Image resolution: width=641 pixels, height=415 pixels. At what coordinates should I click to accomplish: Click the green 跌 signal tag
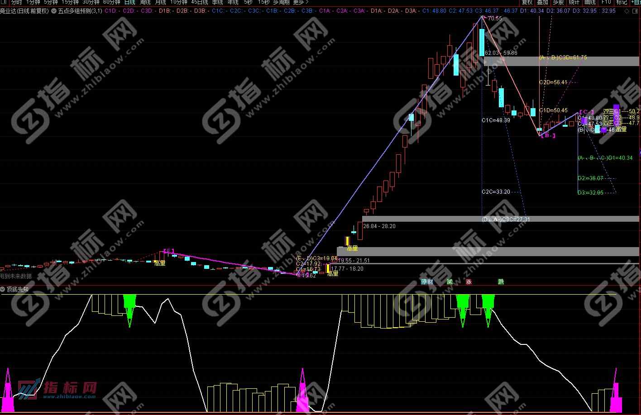[501, 282]
